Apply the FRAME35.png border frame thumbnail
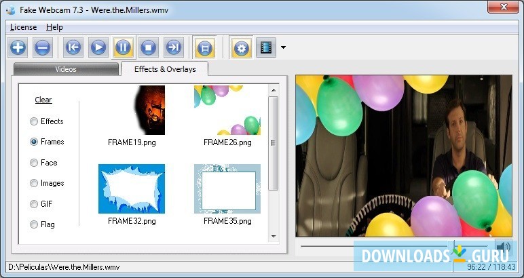The width and height of the screenshot is (524, 278). click(x=227, y=188)
